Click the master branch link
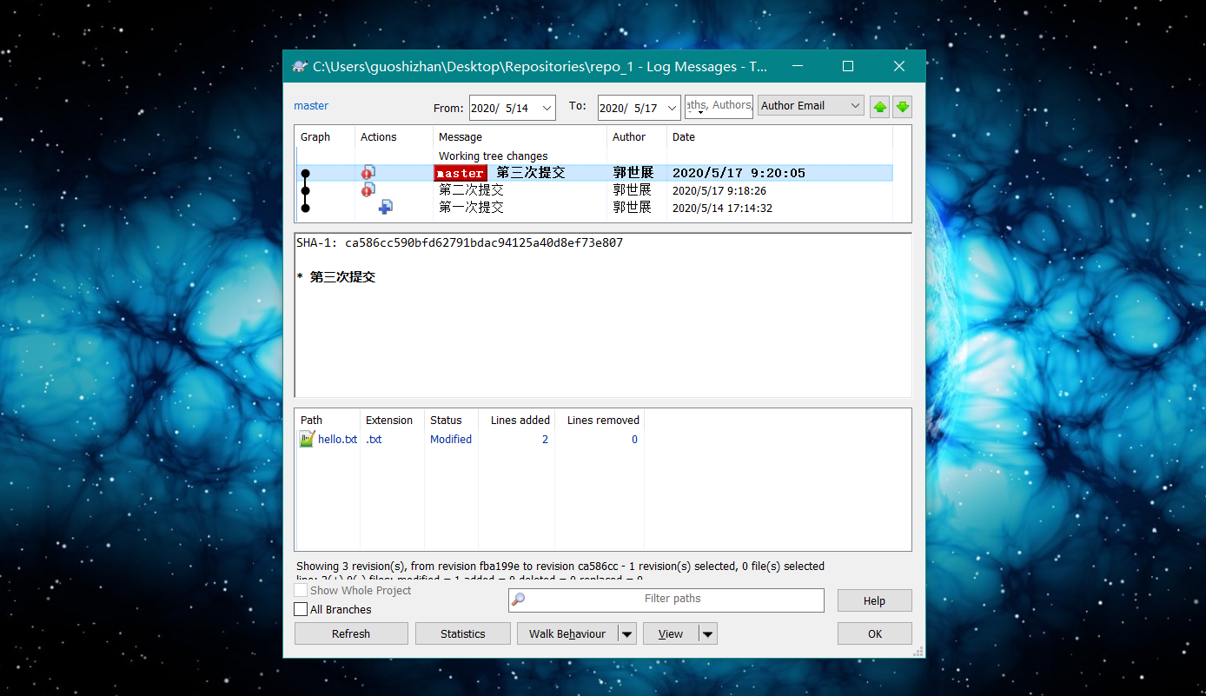The image size is (1206, 696). pyautogui.click(x=311, y=106)
